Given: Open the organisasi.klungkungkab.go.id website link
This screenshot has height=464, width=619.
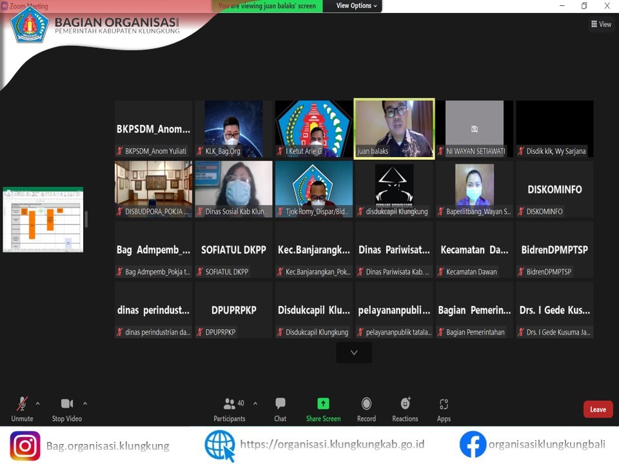Looking at the screenshot, I should 332,445.
